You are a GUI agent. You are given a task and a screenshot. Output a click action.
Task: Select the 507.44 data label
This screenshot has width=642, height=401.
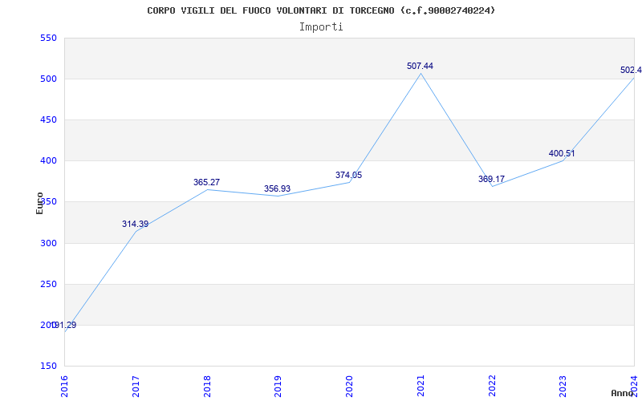coord(420,66)
